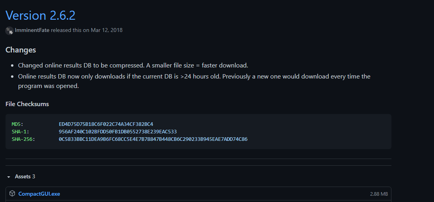Click the compressed online results DB bullet

click(133, 65)
